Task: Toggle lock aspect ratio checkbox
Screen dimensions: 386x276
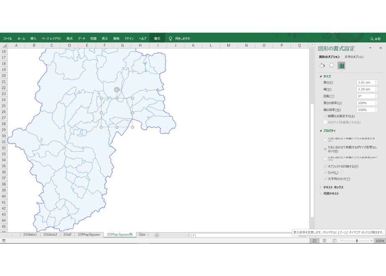Action: click(325, 116)
